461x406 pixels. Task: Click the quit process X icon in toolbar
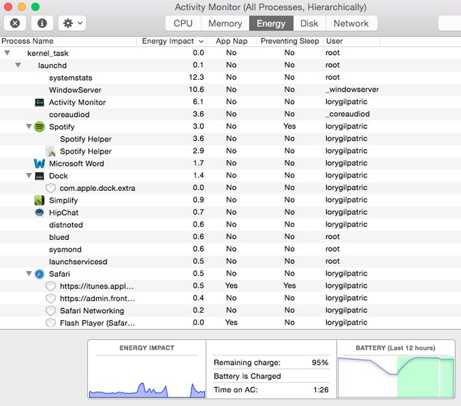[15, 23]
